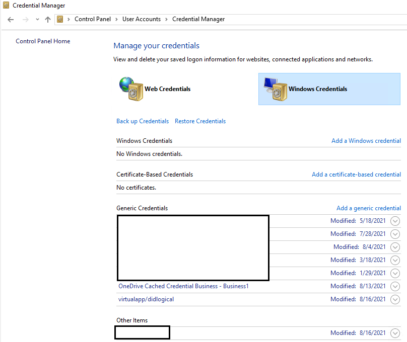Open the Restore Credentials link

tap(200, 121)
